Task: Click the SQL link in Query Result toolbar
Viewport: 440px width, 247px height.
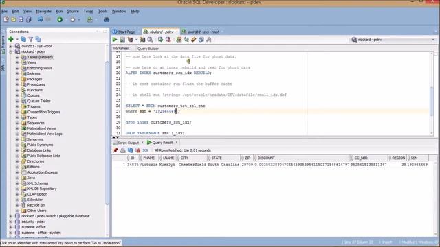Action: (x=145, y=150)
